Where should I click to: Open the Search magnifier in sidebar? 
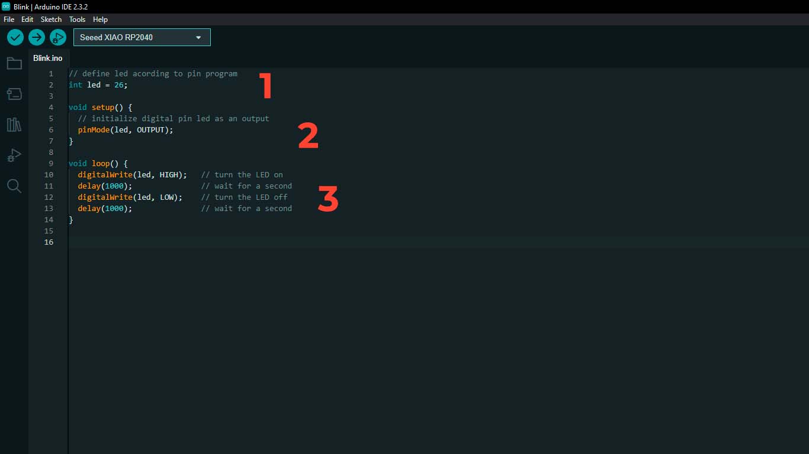click(14, 186)
